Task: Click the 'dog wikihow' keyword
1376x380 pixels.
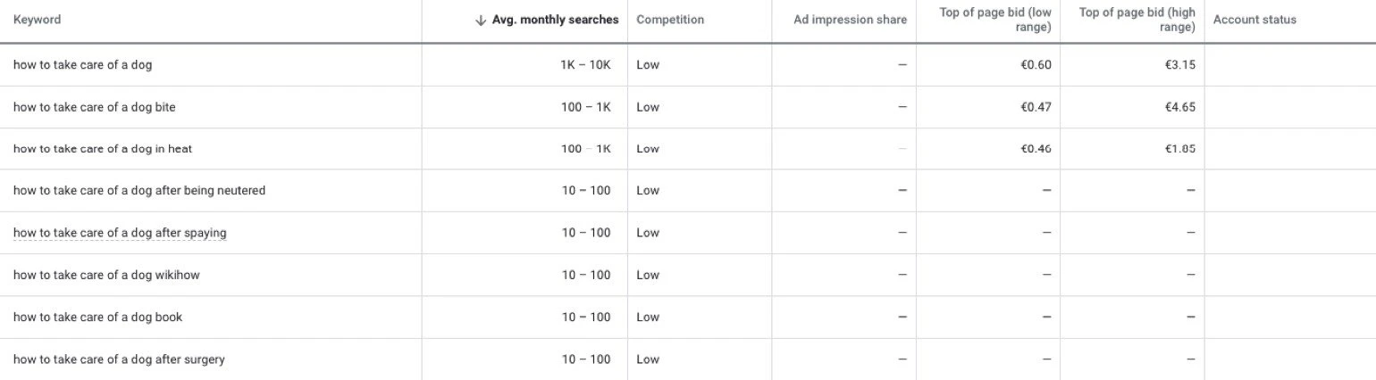Action: tap(106, 276)
